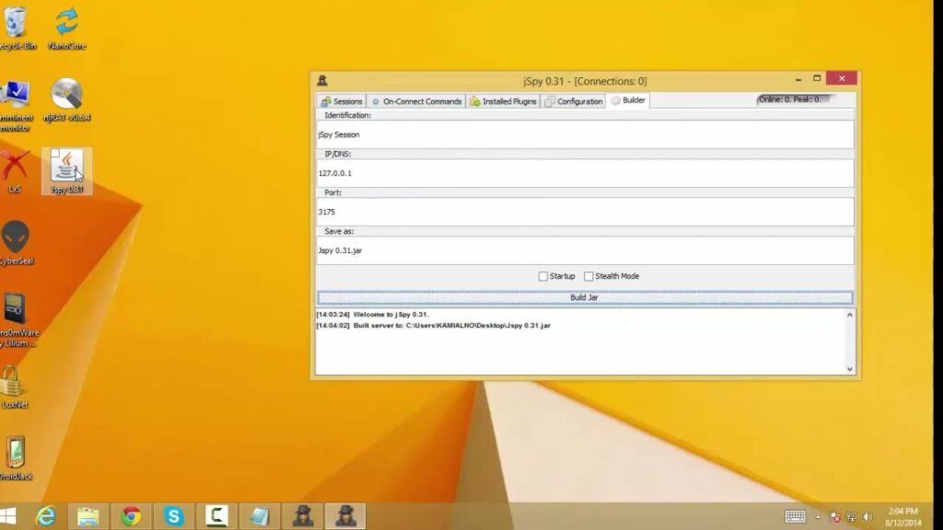The height and width of the screenshot is (530, 943).
Task: Switch to first jSpy taskbar window
Action: point(302,516)
